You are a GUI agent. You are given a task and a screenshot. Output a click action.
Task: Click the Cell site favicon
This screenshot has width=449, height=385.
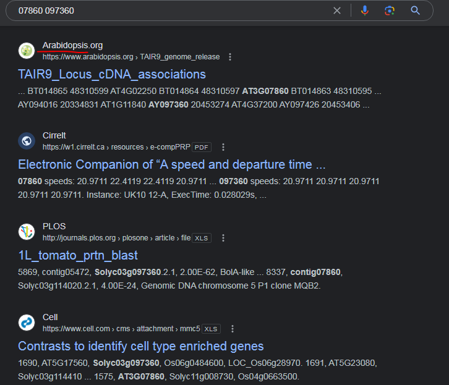click(27, 323)
